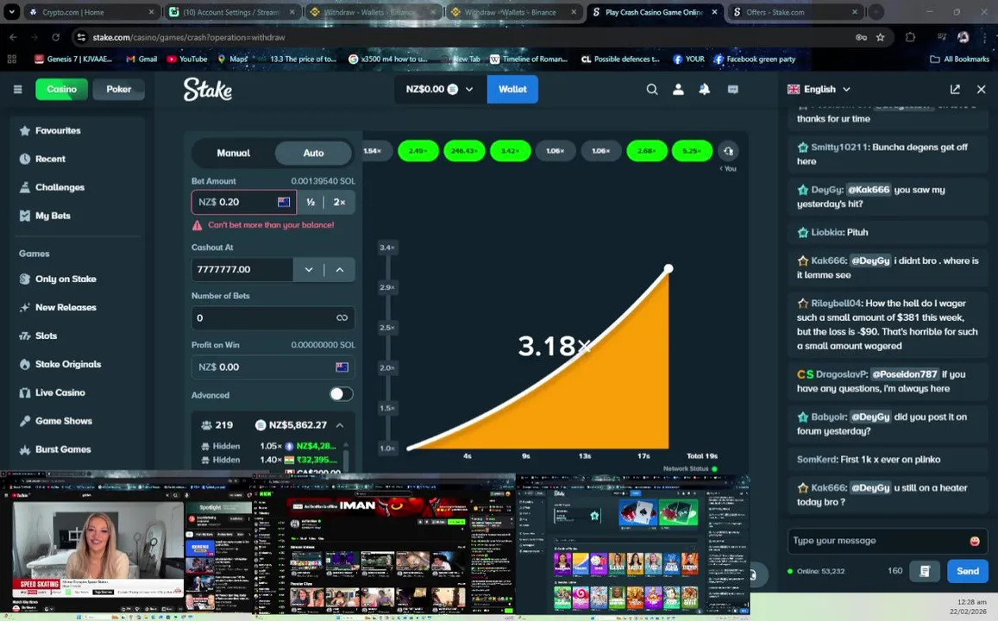The height and width of the screenshot is (621, 998).
Task: Open the browser tab search dropdown
Action: (x=11, y=12)
